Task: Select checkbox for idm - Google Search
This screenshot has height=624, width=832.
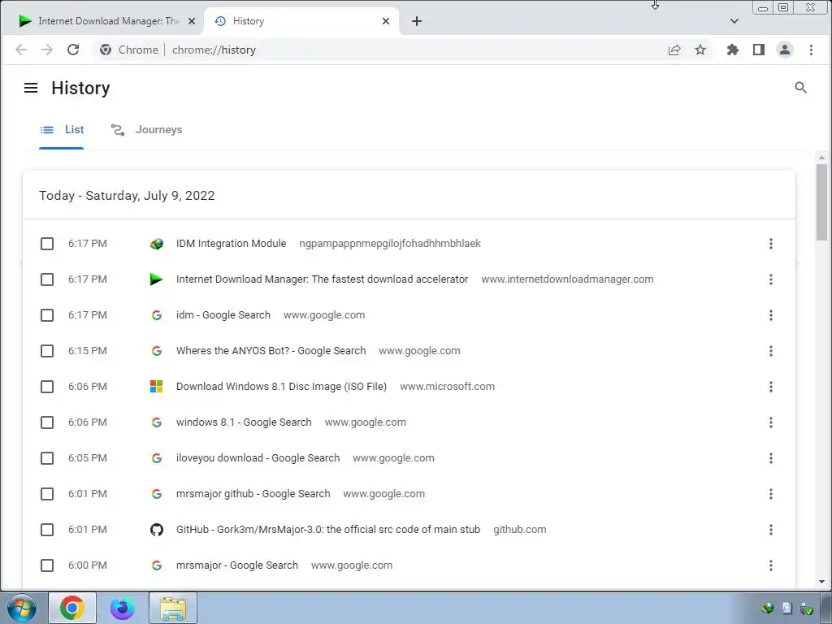Action: pos(47,315)
